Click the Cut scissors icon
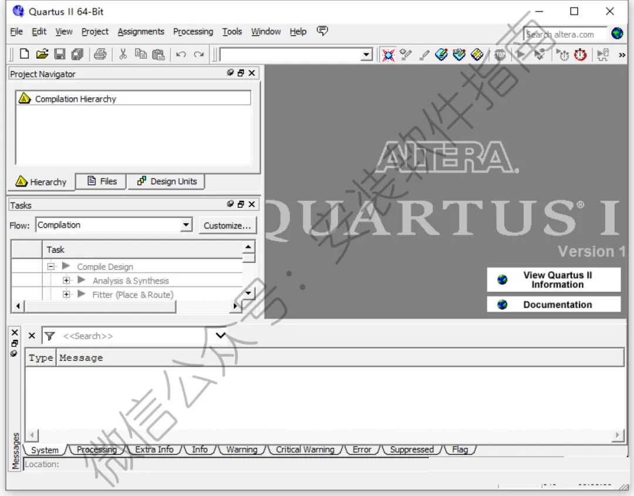 coord(123,54)
